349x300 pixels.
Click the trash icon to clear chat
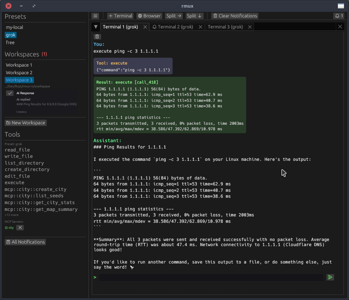97,36
